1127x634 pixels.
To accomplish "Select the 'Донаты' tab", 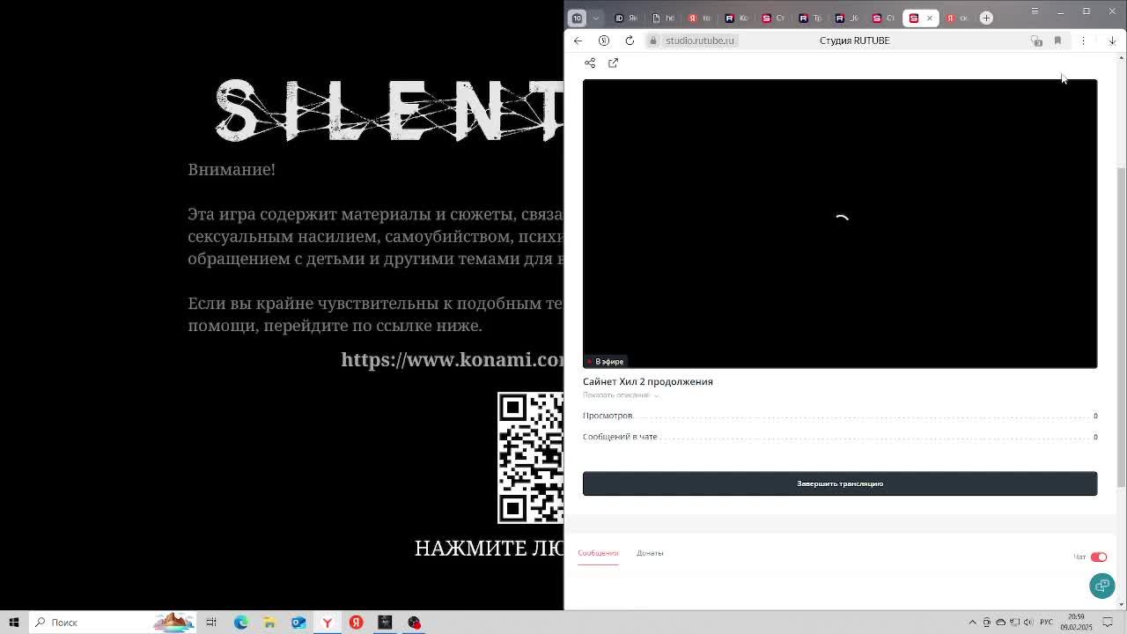I will tap(650, 553).
